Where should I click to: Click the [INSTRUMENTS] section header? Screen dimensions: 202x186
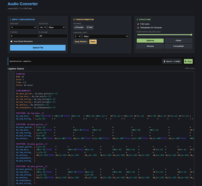pyautogui.click(x=23, y=91)
